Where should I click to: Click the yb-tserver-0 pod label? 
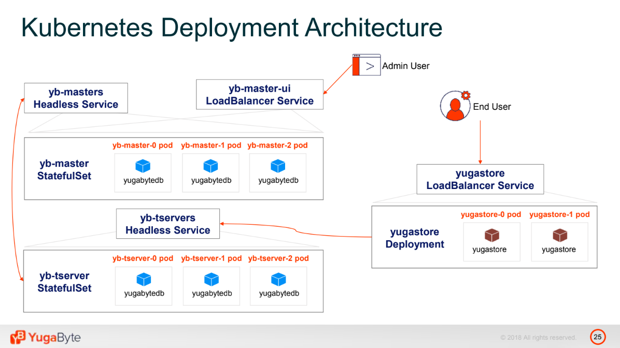[x=143, y=258]
